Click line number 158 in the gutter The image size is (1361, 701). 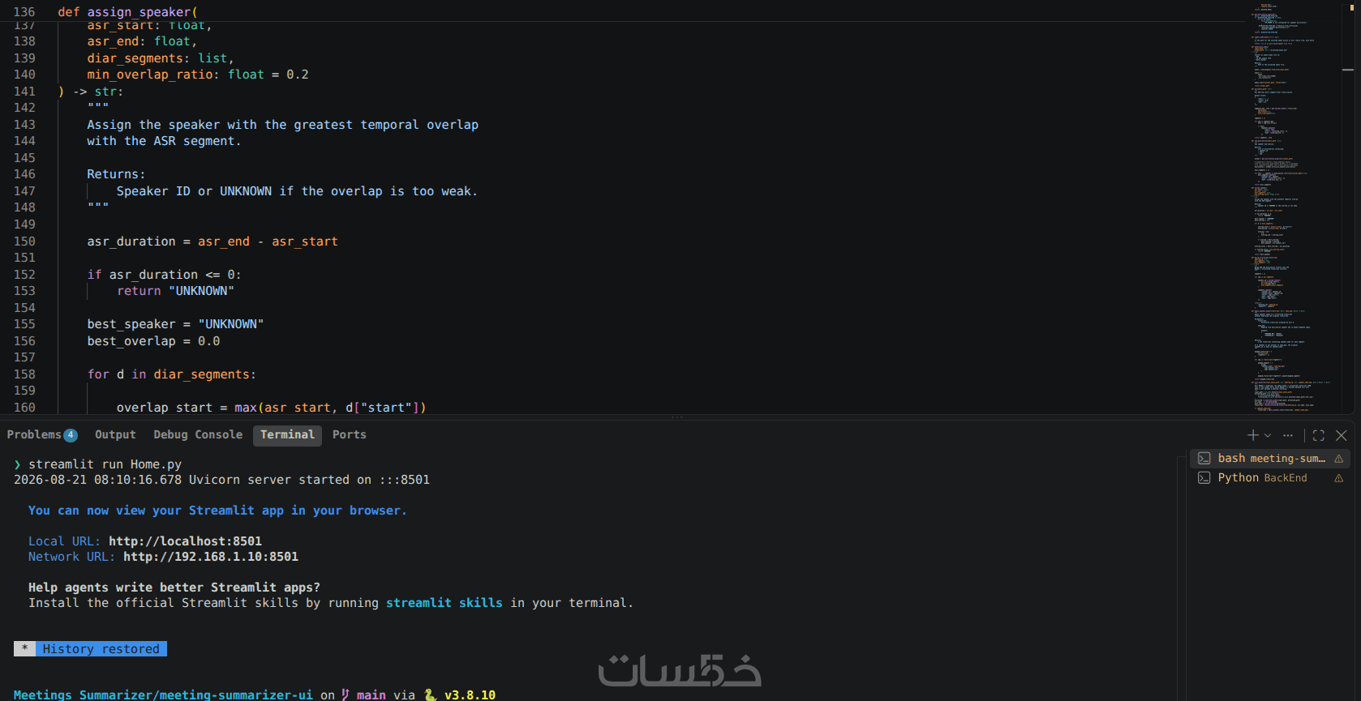tap(24, 374)
